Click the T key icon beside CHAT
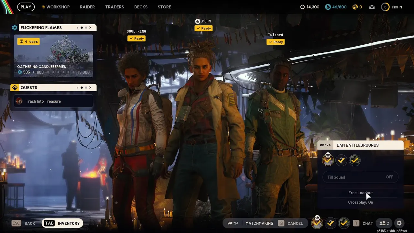 [356, 223]
